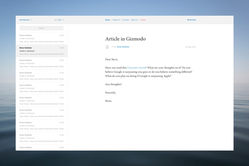Open the eighth email in the list

tap(41, 126)
